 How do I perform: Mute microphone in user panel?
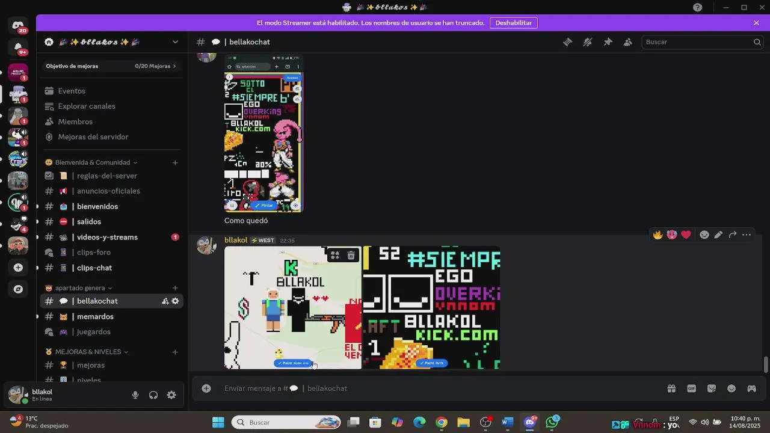click(x=135, y=395)
